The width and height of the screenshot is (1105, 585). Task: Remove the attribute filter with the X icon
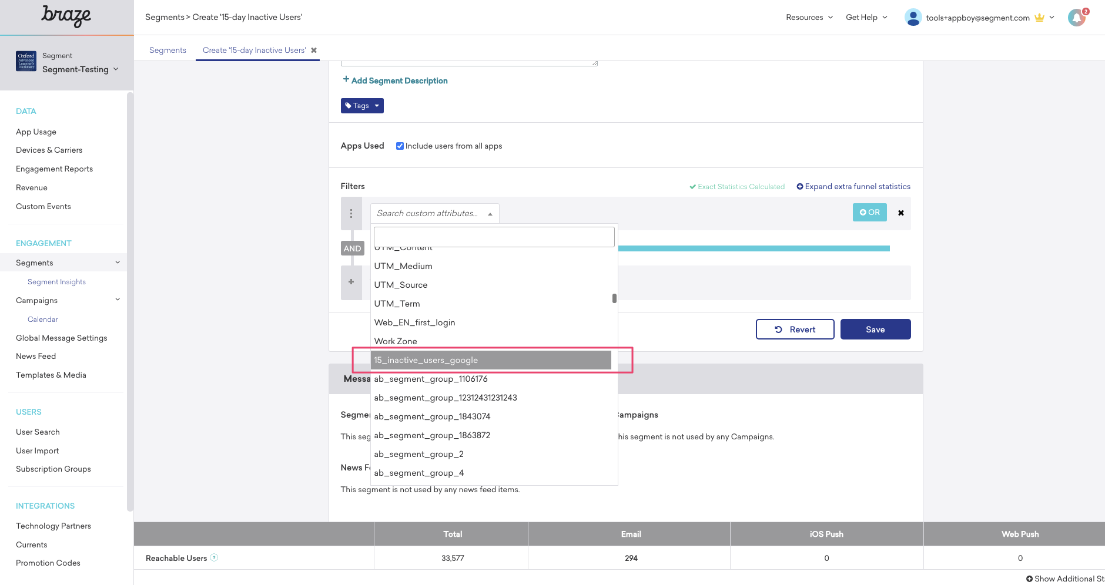pos(900,213)
